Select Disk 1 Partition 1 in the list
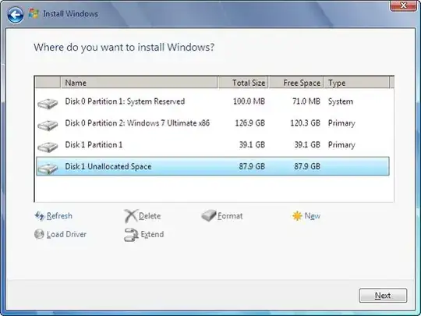Viewport: 421px width, 316px height. pyautogui.click(x=213, y=145)
